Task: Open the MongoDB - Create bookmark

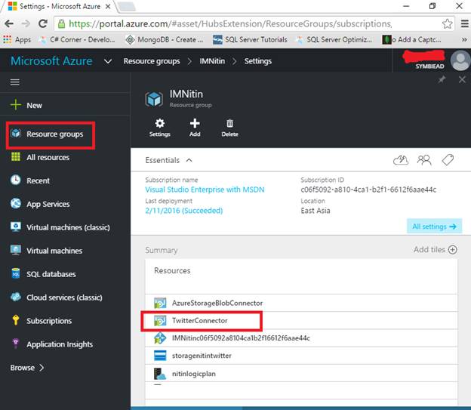Action: coord(165,39)
